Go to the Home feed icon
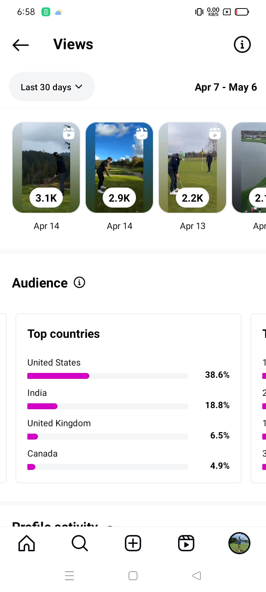 coord(27,543)
